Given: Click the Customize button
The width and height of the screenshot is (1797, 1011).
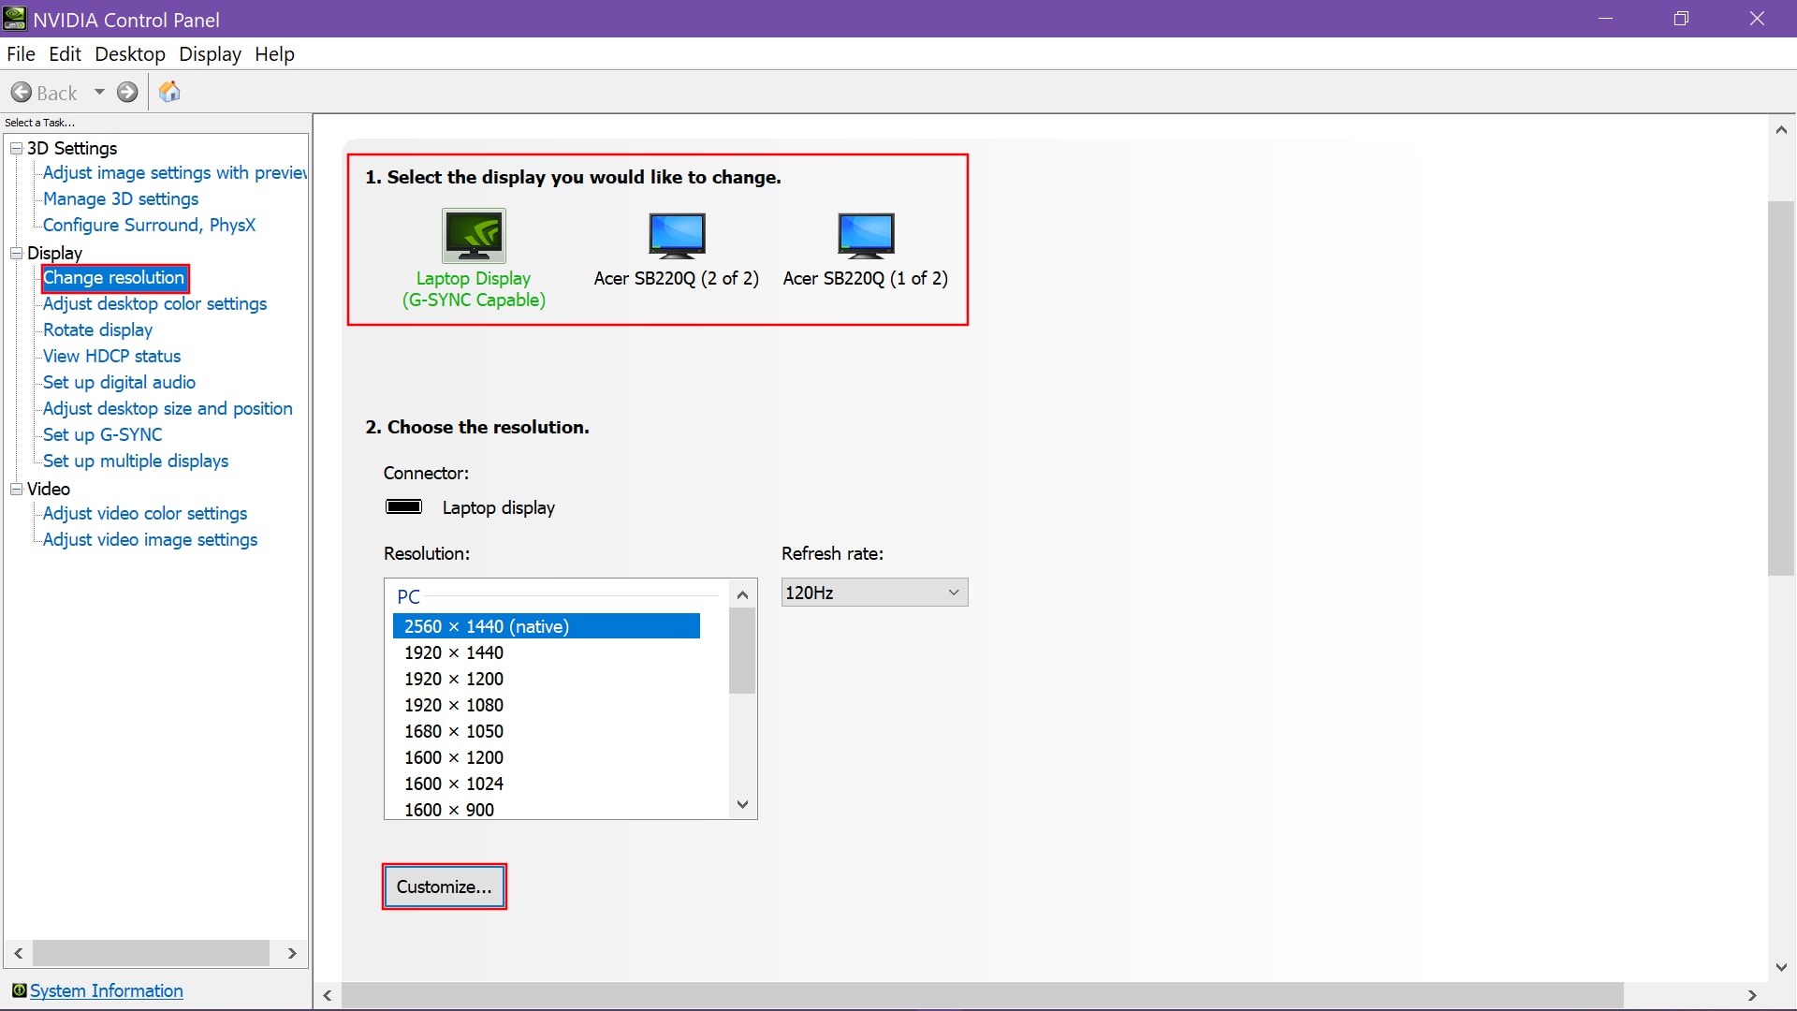Looking at the screenshot, I should (x=443, y=886).
